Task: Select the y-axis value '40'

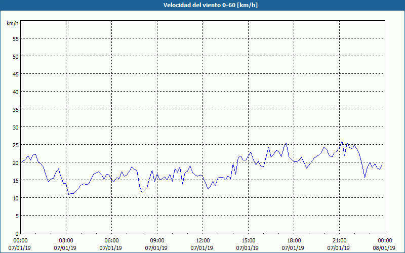Action: [x=16, y=93]
